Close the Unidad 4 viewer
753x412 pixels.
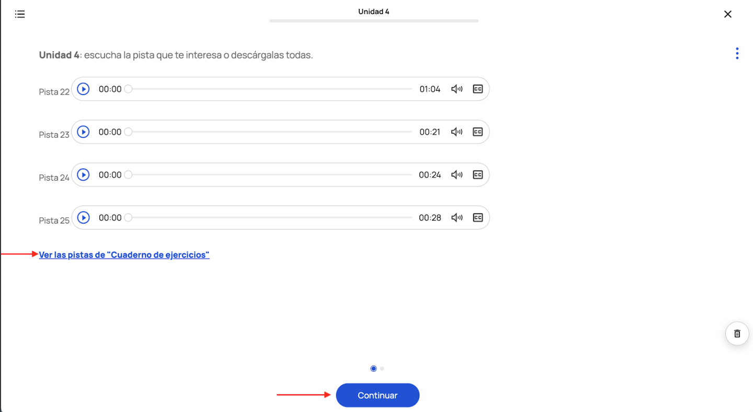[727, 14]
